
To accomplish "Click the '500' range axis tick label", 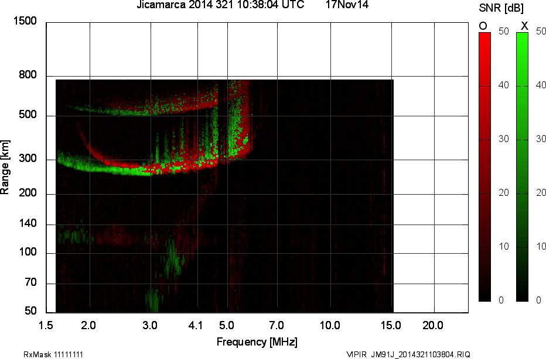I will click(28, 115).
